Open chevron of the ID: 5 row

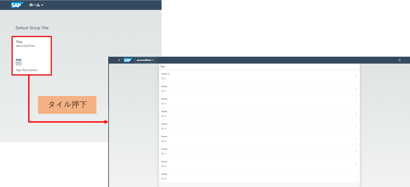356,126
